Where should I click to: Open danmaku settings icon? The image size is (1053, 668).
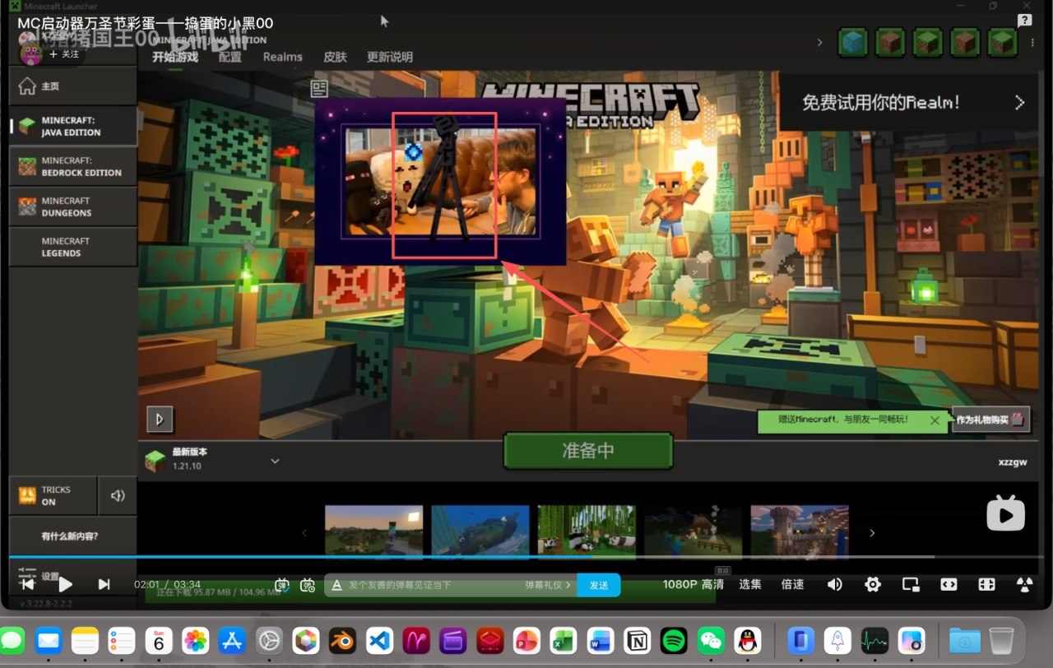coord(308,585)
